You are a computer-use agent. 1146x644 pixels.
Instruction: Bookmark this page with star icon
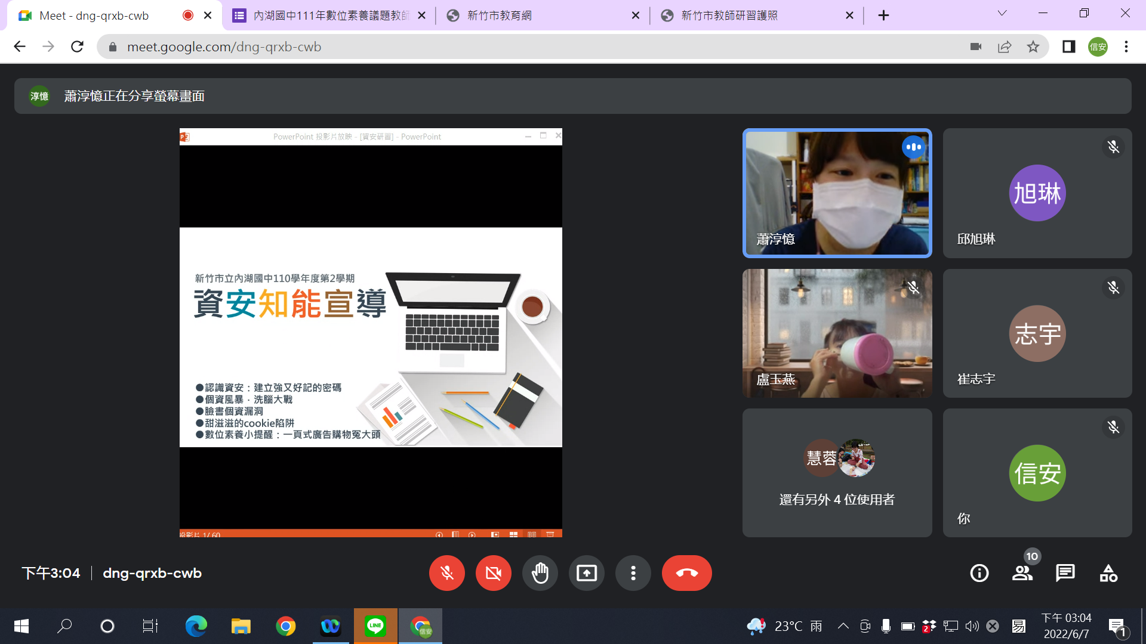point(1033,47)
